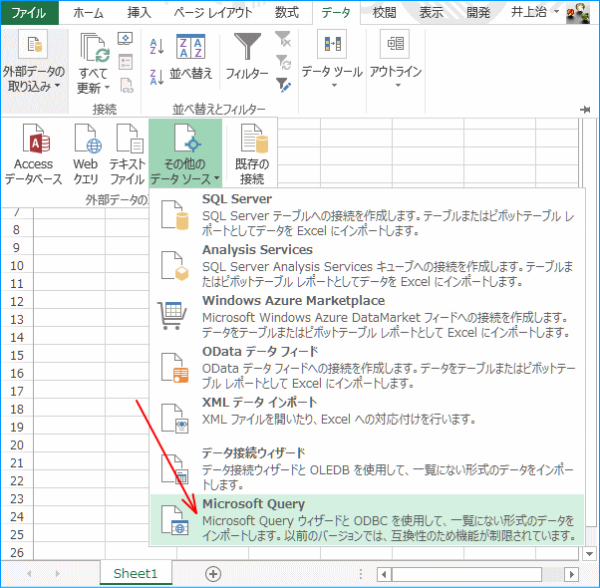Click the horizontal scrollbar left arrow
600x588 pixels.
[x=384, y=574]
